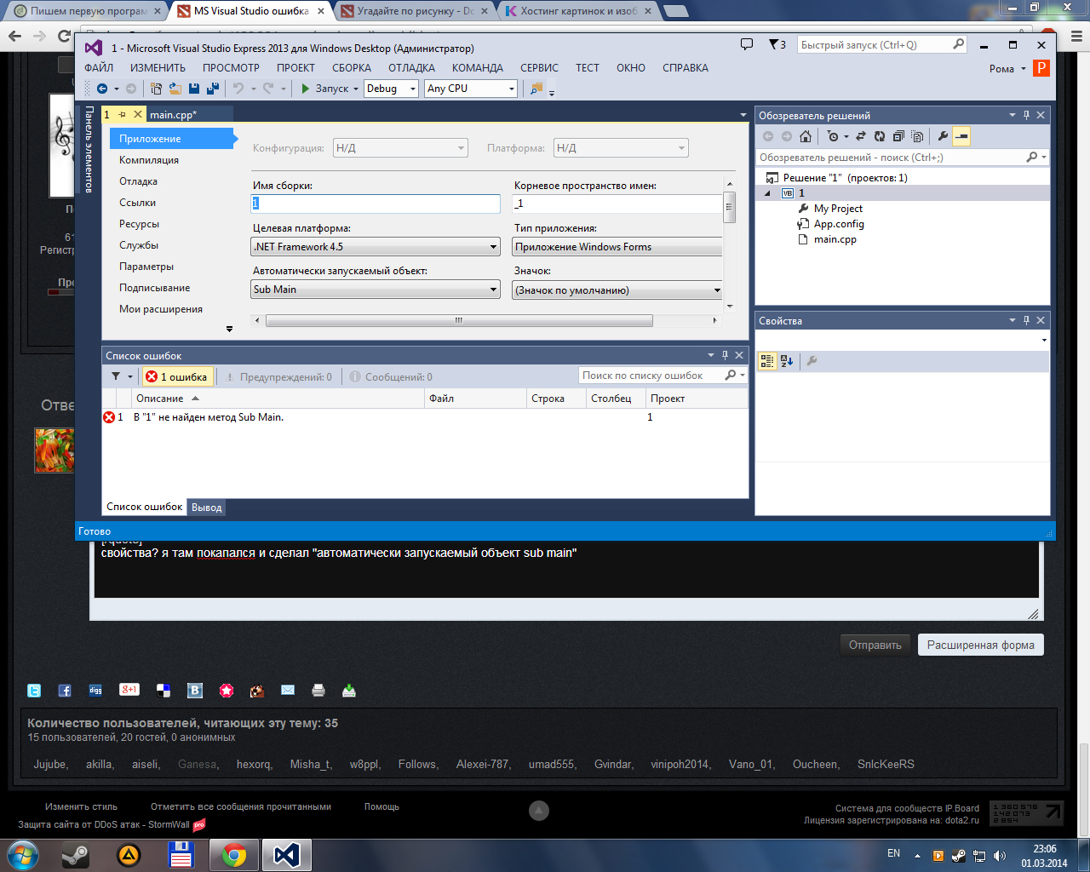Click the Twitter share icon on forum page
The width and height of the screenshot is (1090, 872).
[x=34, y=691]
